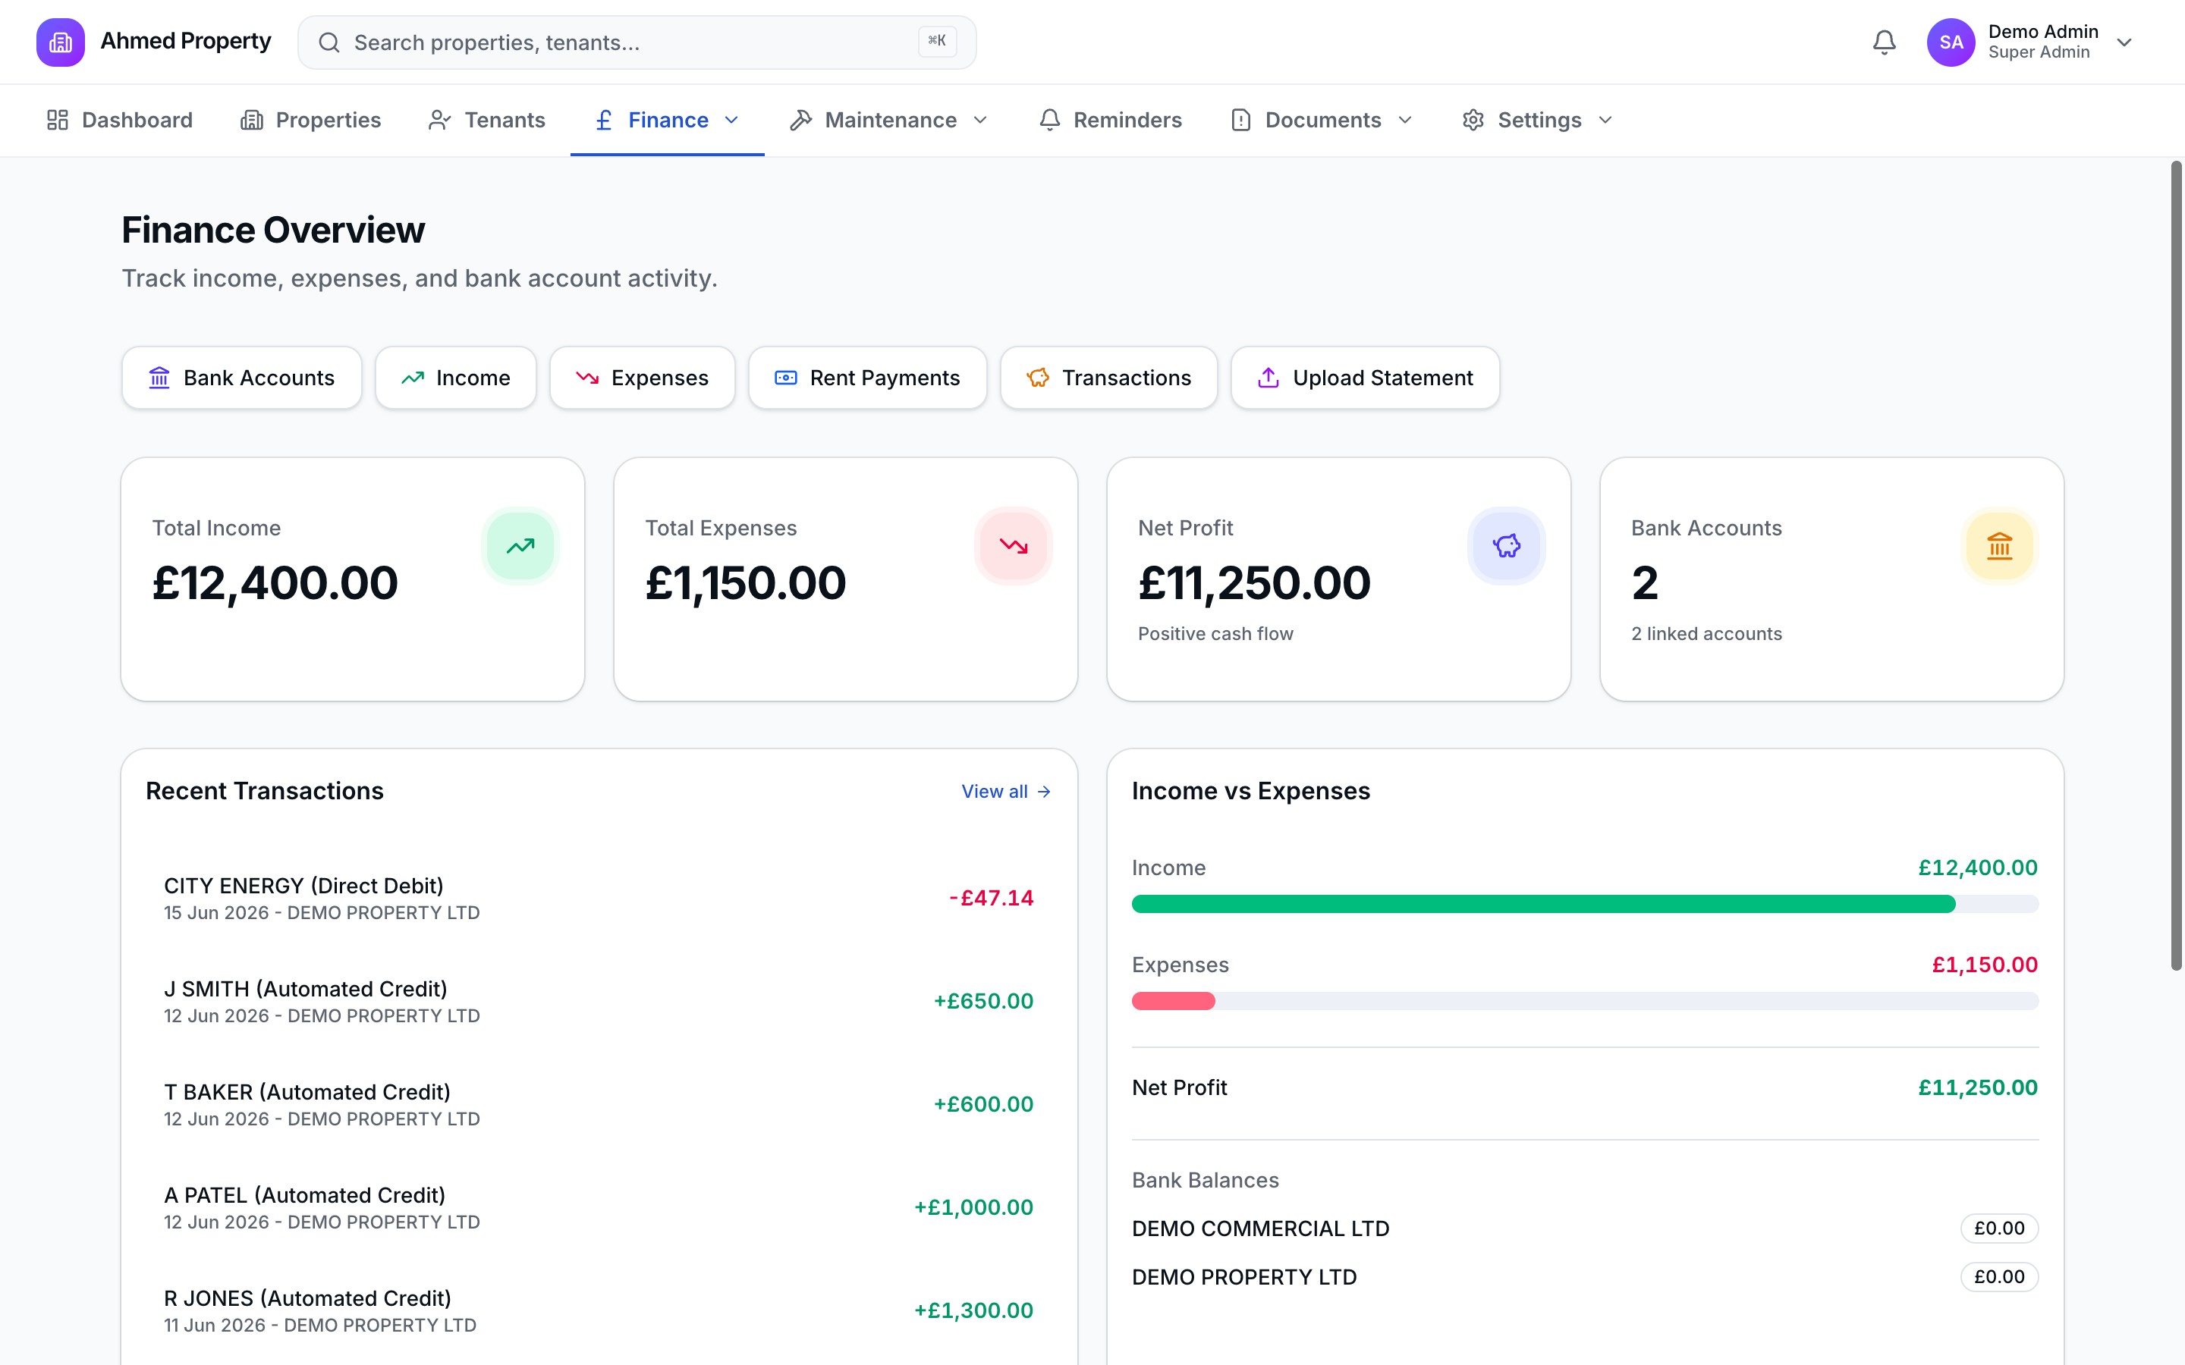
Task: Expand the Maintenance menu chevron
Action: coord(980,120)
